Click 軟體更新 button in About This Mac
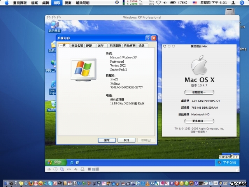 click(199, 92)
